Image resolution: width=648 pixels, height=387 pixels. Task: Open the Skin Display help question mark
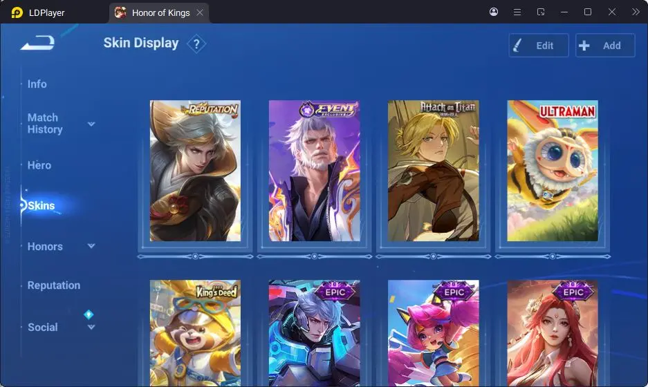click(196, 44)
